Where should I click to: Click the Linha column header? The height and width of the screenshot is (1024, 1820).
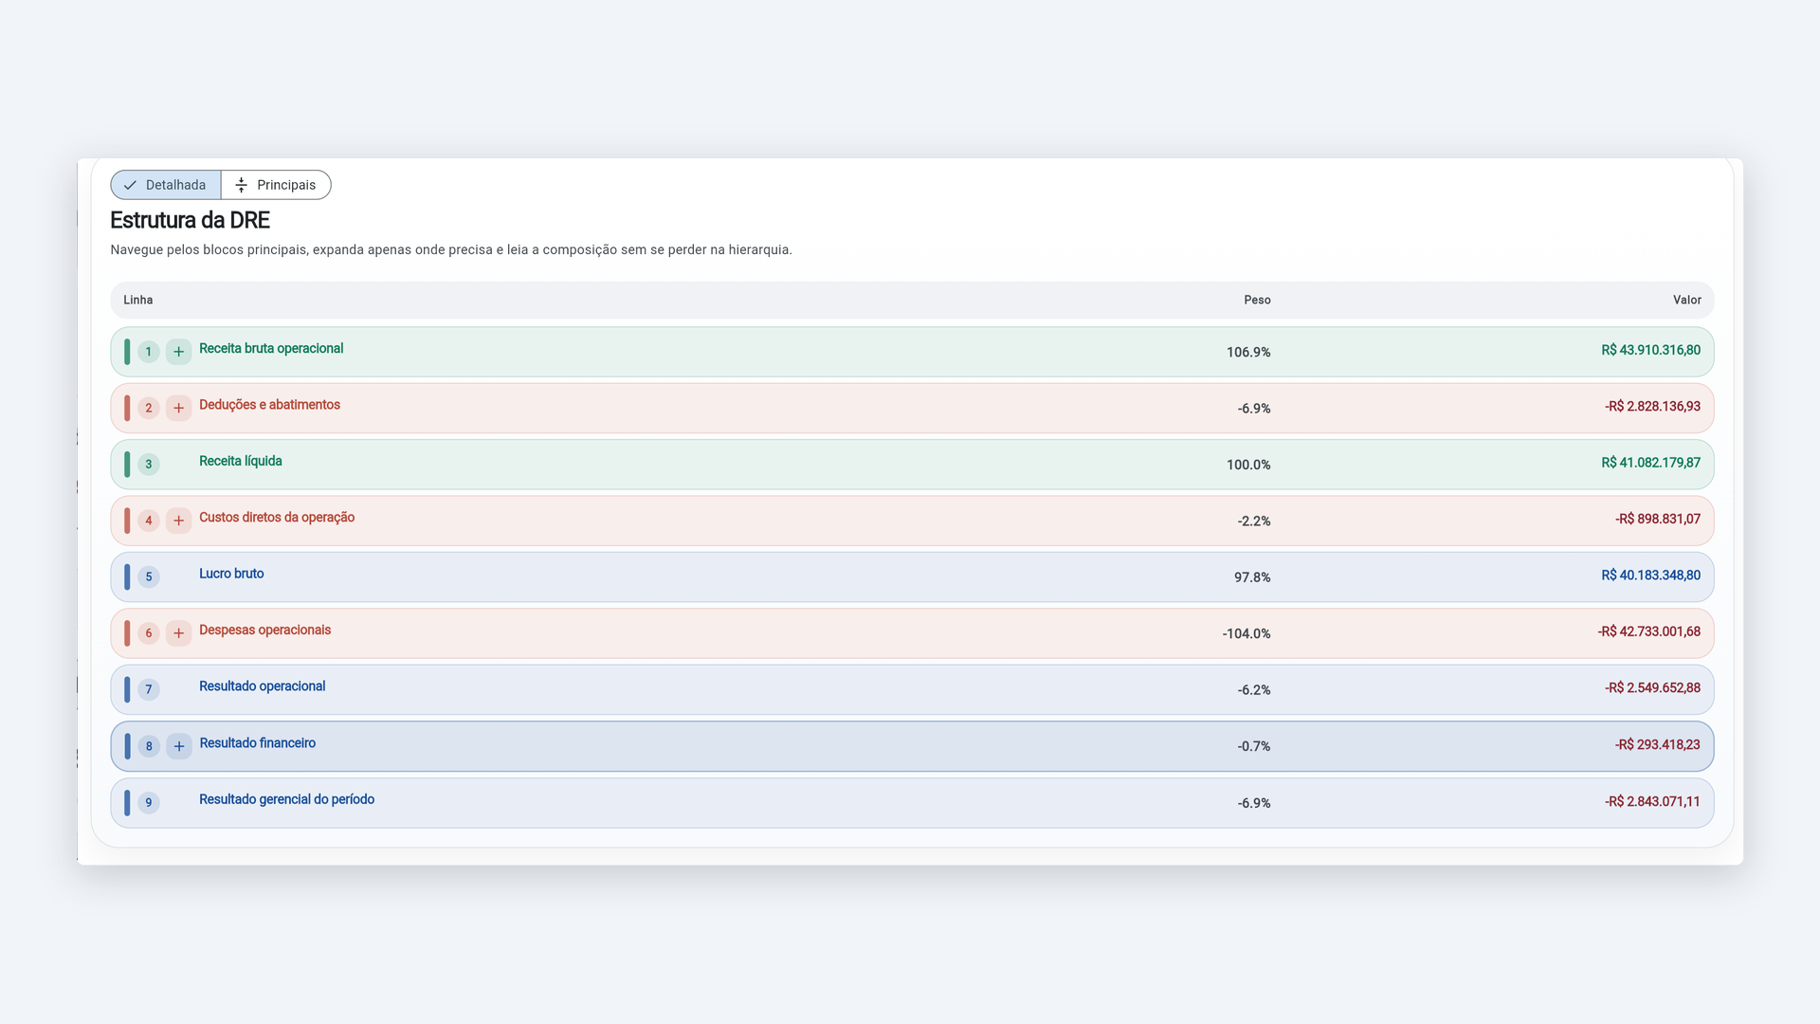click(x=137, y=300)
